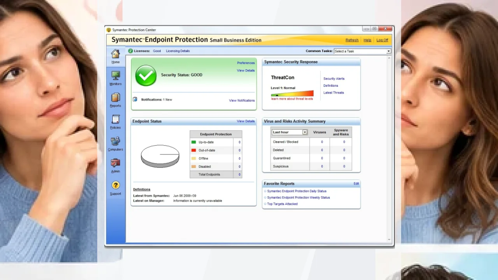
Task: Edit the Favorite Reports list
Action: click(356, 184)
